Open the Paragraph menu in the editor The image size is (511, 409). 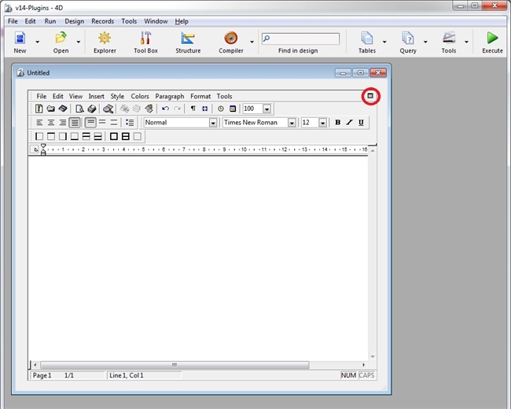click(169, 97)
